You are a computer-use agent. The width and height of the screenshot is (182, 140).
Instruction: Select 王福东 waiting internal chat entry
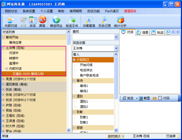click(x=28, y=74)
